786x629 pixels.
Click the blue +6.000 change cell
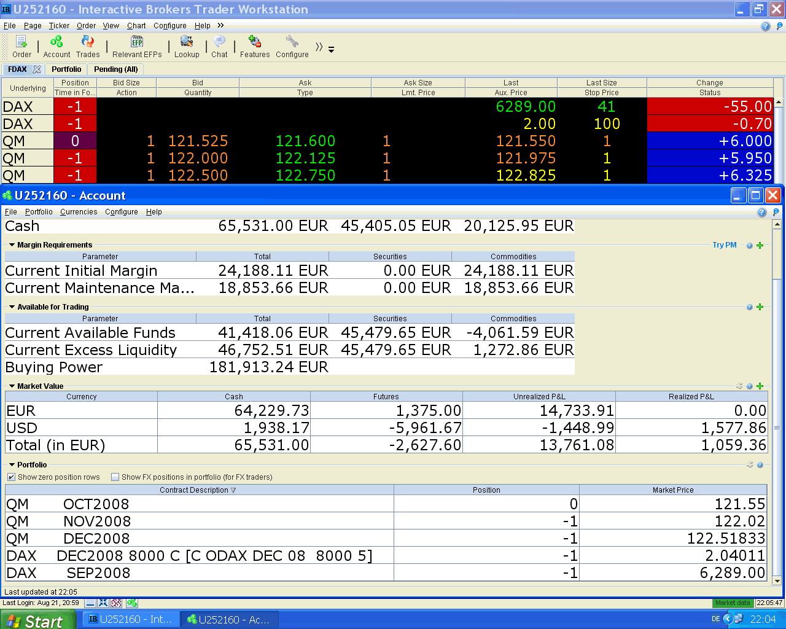coord(710,141)
